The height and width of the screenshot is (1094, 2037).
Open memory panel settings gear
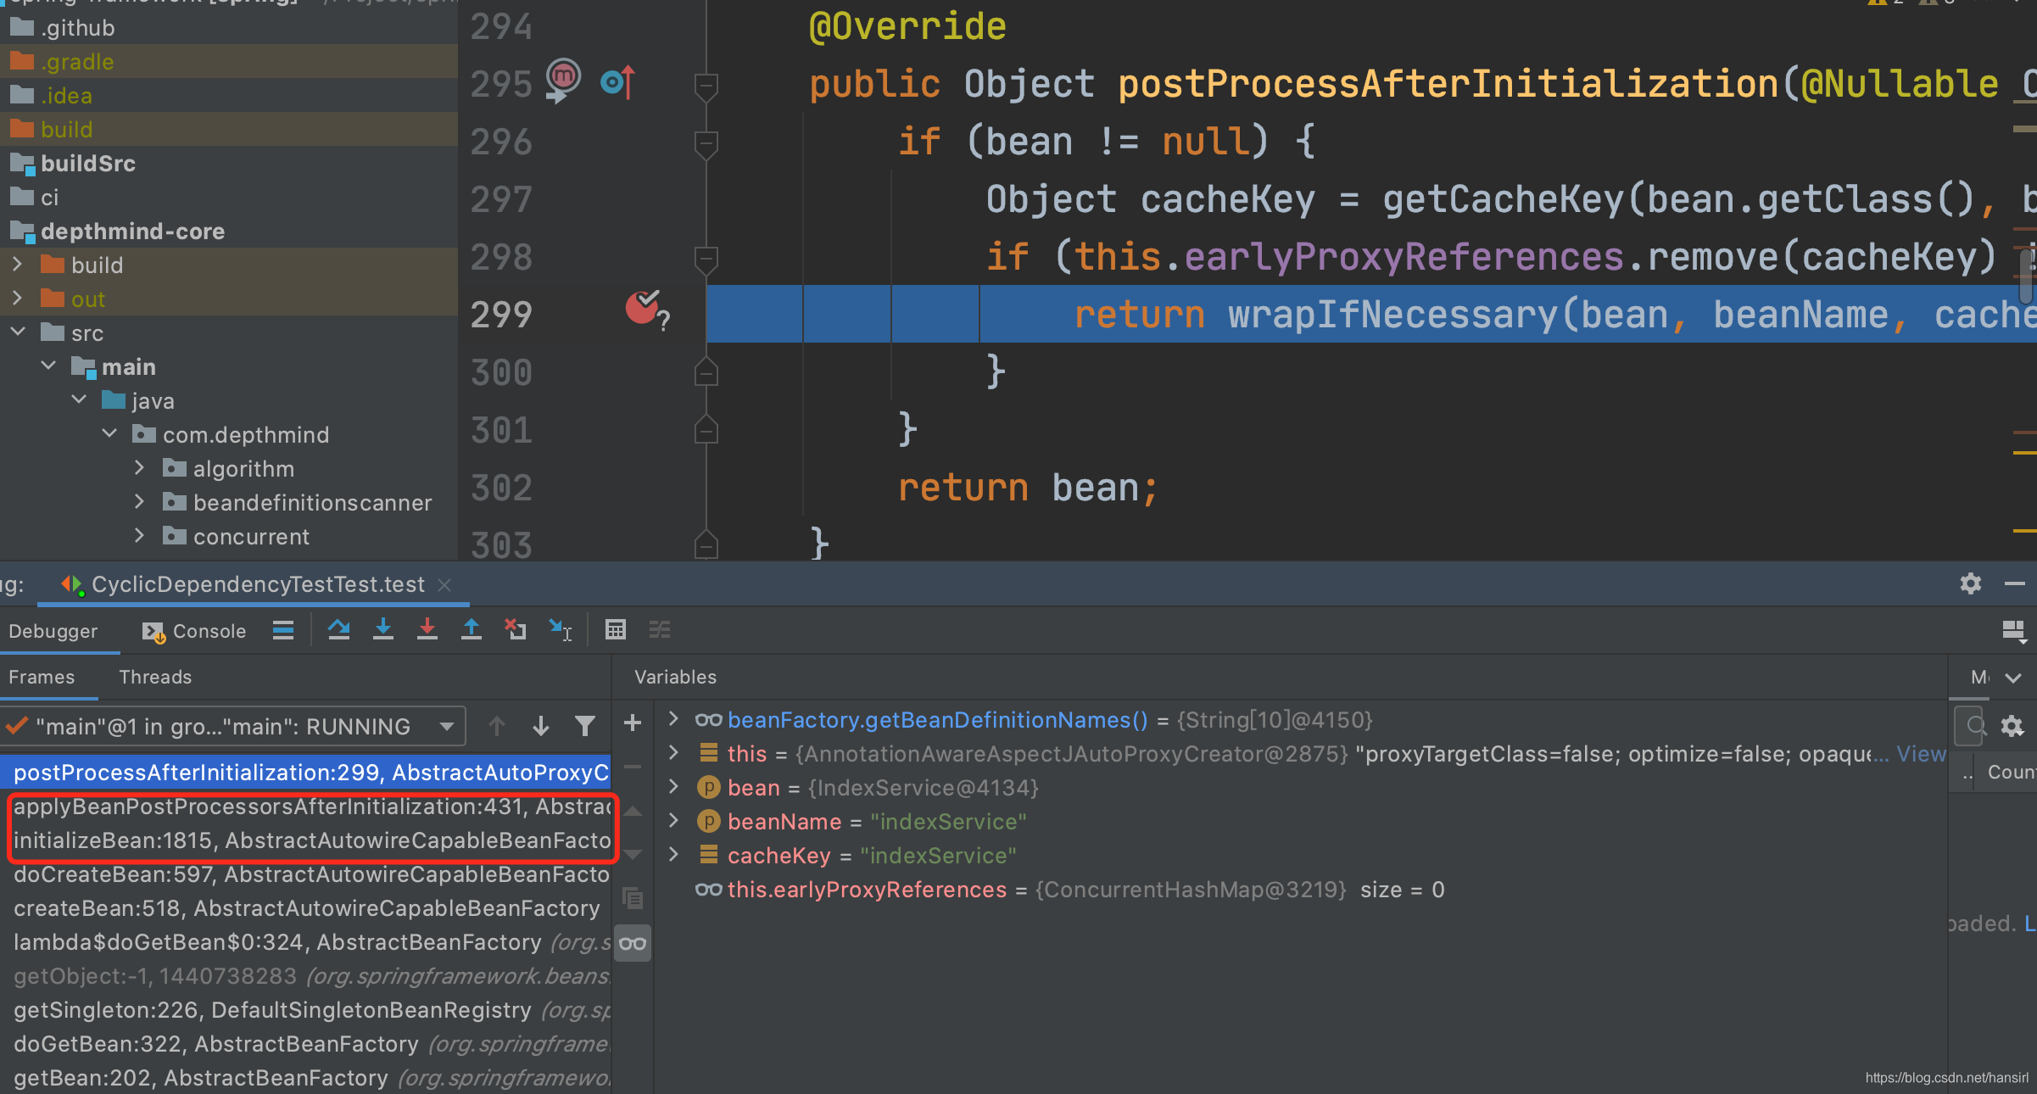pyautogui.click(x=2012, y=726)
